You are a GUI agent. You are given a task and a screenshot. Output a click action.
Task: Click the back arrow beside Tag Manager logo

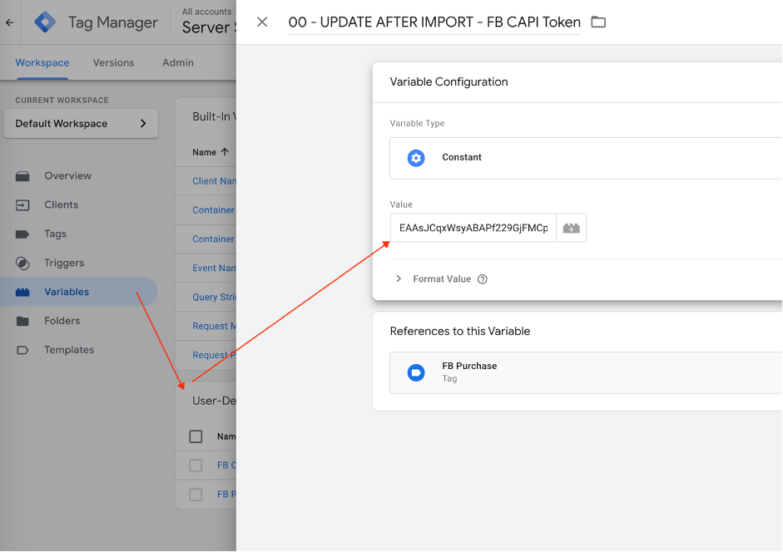[x=10, y=22]
